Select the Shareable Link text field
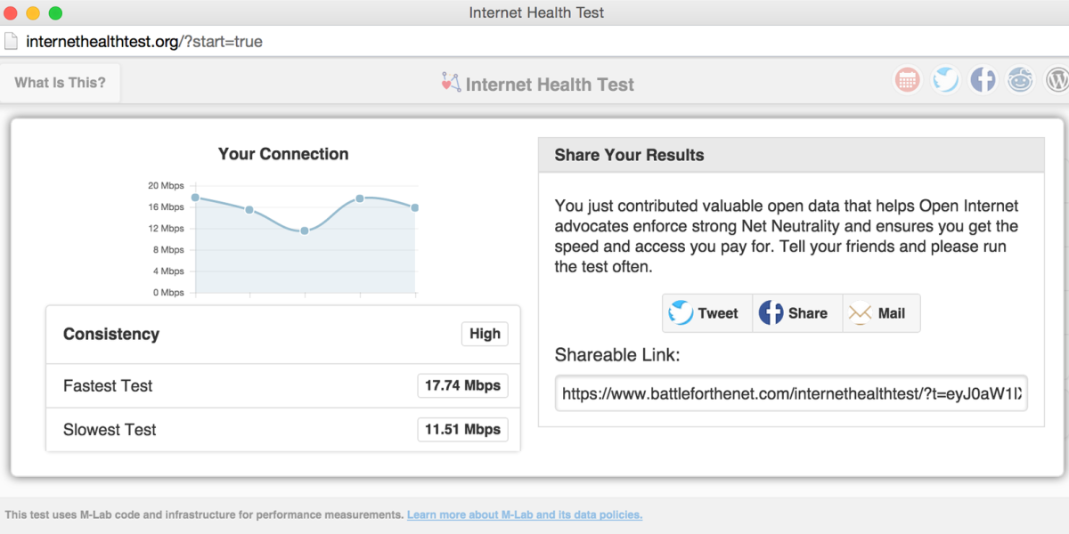The image size is (1069, 534). [791, 393]
